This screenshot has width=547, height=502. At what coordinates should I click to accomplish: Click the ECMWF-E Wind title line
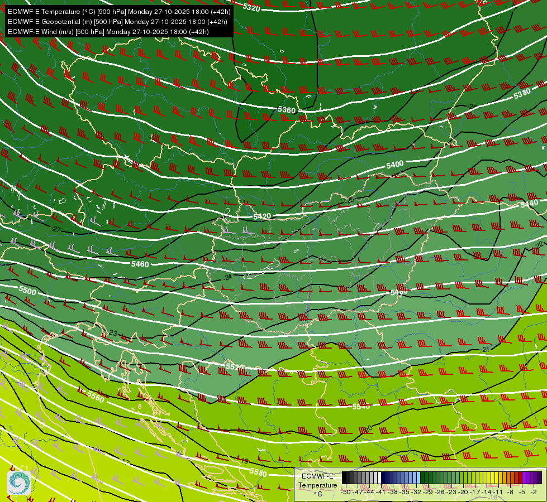click(x=108, y=32)
